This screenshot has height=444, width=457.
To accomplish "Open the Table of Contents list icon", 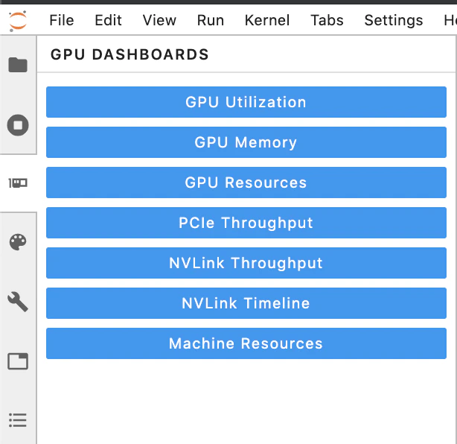I will point(18,420).
